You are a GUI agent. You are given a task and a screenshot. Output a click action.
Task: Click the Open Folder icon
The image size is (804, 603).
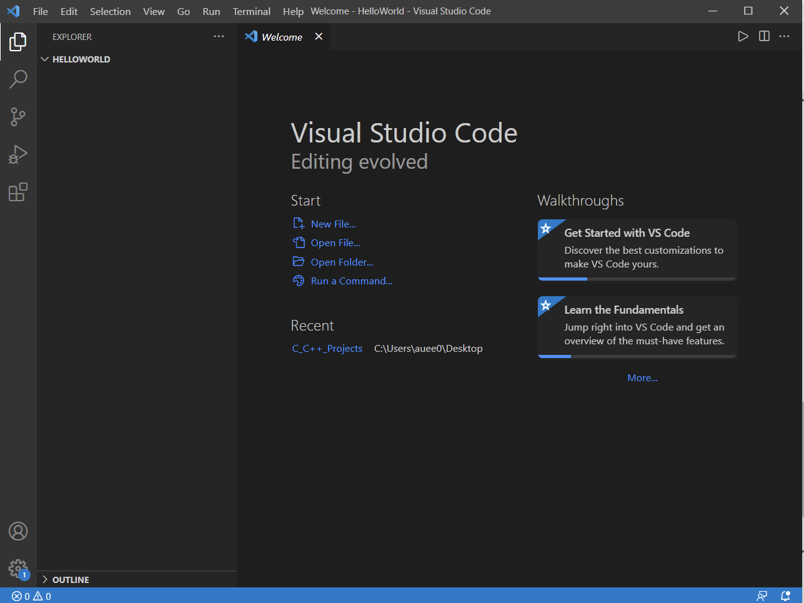tap(299, 262)
